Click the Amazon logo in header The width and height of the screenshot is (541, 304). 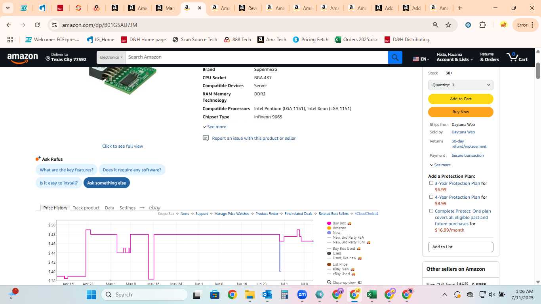tap(23, 58)
